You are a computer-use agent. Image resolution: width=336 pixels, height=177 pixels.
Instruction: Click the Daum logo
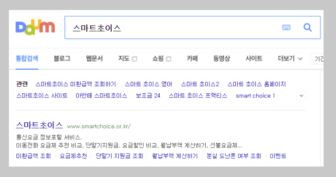[x=35, y=27]
